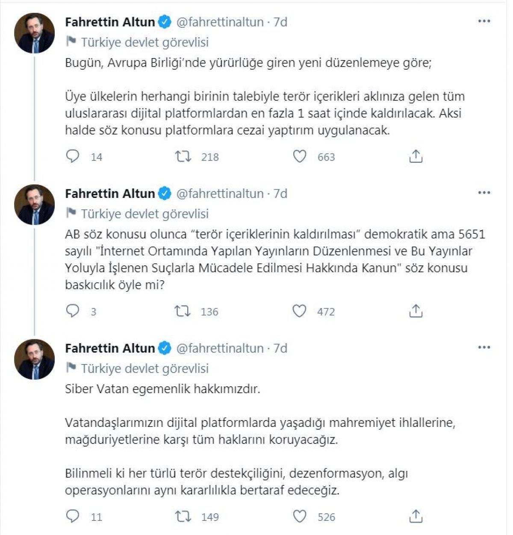Like the first tweet with 663 likes

[300, 156]
